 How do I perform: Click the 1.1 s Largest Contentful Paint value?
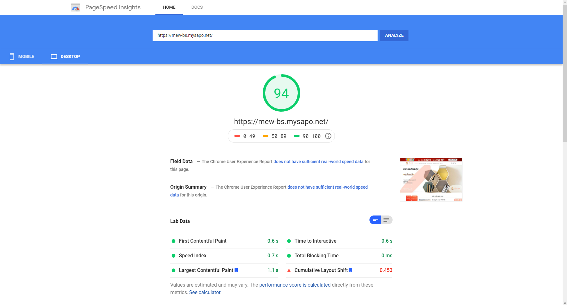click(273, 270)
